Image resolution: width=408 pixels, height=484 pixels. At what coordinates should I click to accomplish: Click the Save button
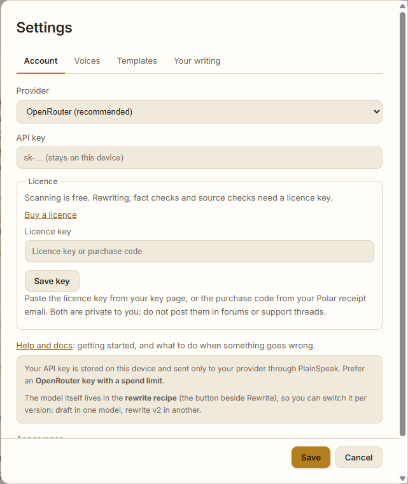tap(311, 457)
